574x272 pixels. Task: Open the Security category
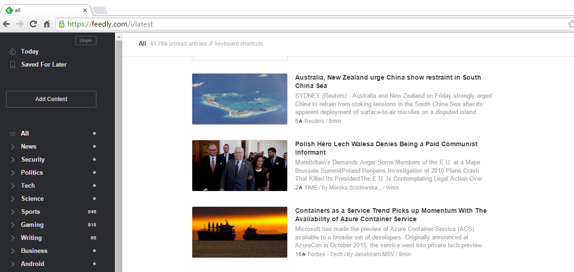(33, 160)
